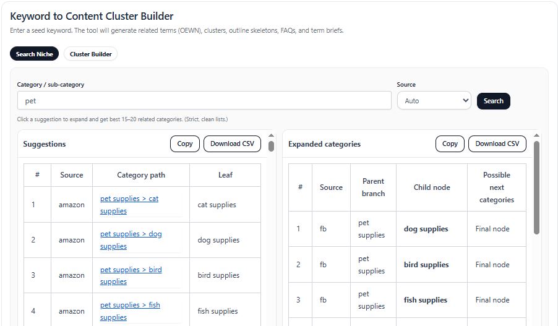Copy the Expanded categories table
Screen dimensions: 558x326
(x=450, y=144)
